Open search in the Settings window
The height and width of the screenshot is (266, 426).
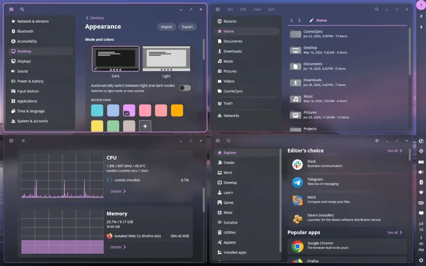click(22, 9)
